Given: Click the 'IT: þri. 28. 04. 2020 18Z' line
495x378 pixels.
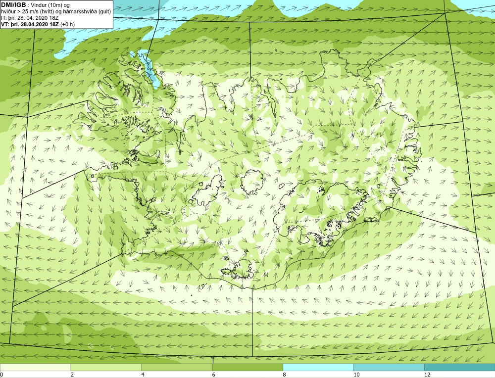Looking at the screenshot, I should pos(30,18).
